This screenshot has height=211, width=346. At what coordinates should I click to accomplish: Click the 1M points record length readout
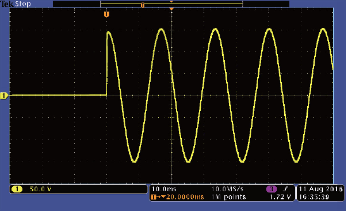pyautogui.click(x=229, y=197)
